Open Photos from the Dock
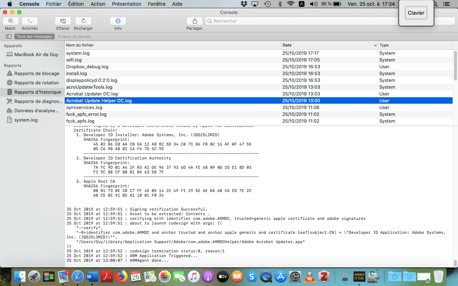 pos(165,276)
